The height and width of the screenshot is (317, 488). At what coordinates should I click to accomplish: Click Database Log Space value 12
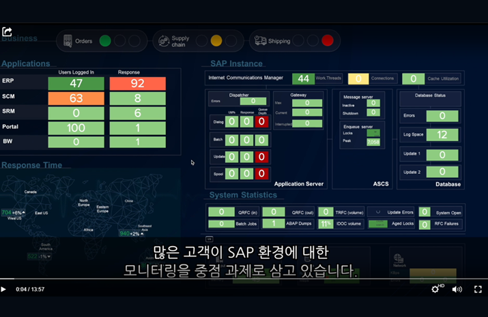[442, 134]
